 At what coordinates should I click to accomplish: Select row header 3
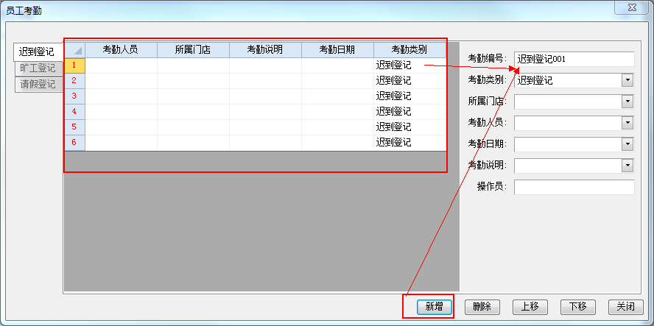tap(75, 96)
